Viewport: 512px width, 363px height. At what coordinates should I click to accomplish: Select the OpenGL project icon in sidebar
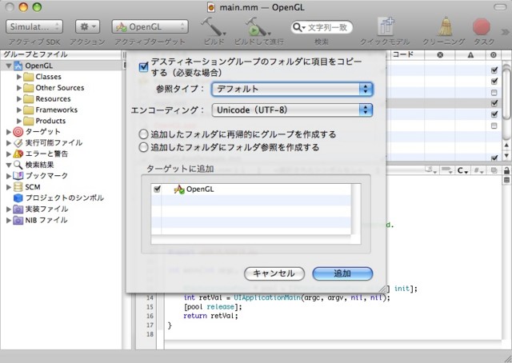(x=18, y=66)
